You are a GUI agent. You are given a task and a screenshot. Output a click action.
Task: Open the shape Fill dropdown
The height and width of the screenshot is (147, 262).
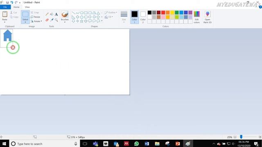click(109, 17)
